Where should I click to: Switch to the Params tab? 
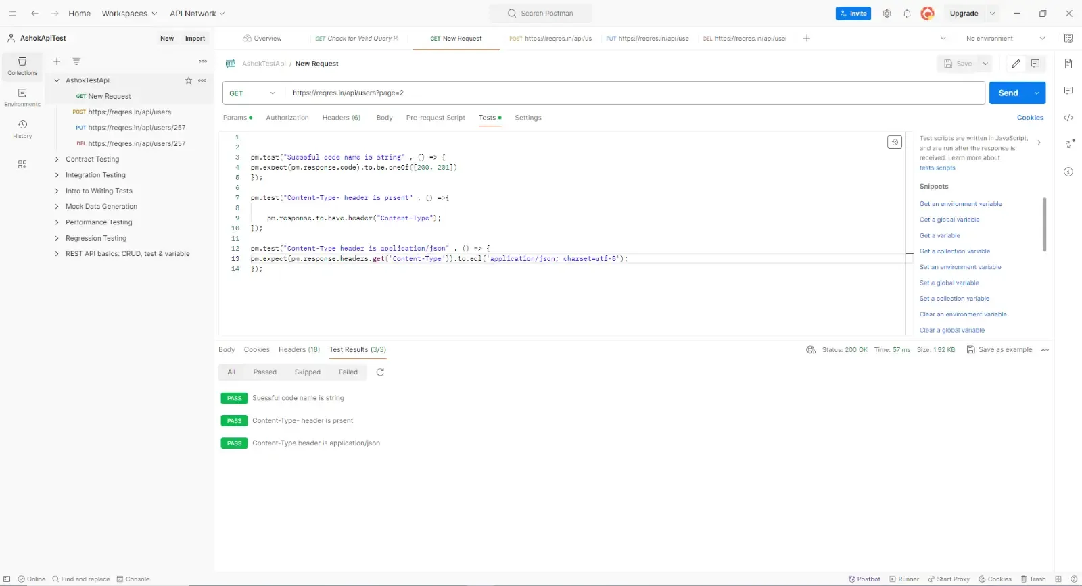coord(237,118)
